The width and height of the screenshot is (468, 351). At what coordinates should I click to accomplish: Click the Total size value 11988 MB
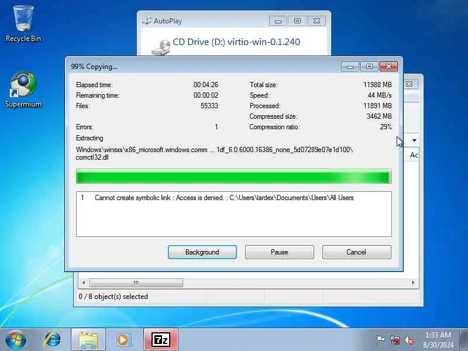pyautogui.click(x=377, y=85)
